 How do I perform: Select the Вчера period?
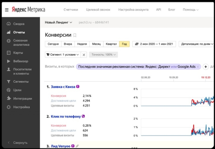click(x=68, y=44)
